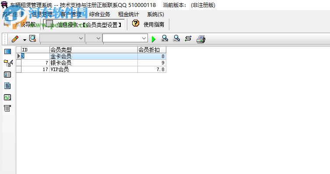
Task: Click the blue window sidebar icon
Action: 7,51
